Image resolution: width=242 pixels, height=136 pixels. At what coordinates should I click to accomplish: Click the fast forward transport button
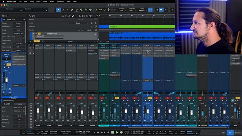[x=101, y=132]
